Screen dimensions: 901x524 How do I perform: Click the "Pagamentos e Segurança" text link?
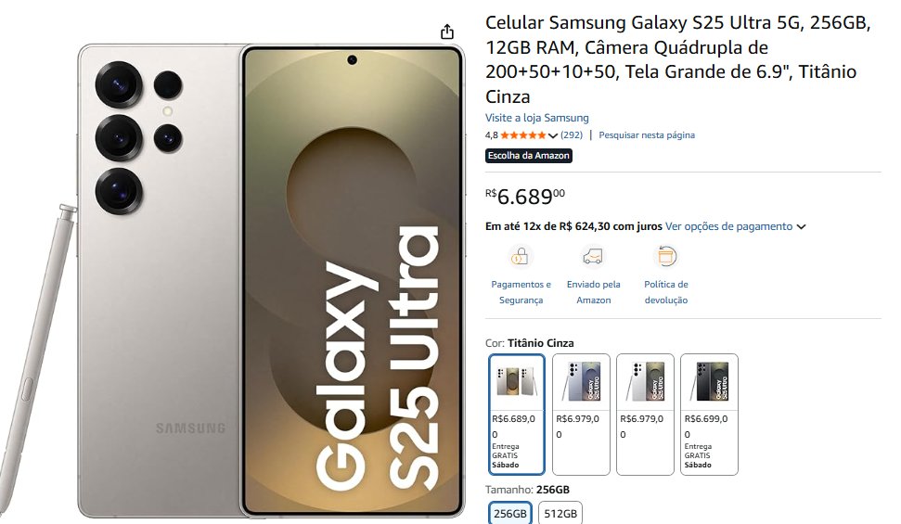pos(521,292)
